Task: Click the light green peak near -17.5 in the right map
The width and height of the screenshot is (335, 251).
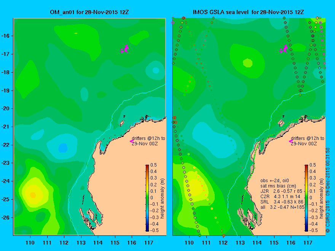Action: click(247, 63)
